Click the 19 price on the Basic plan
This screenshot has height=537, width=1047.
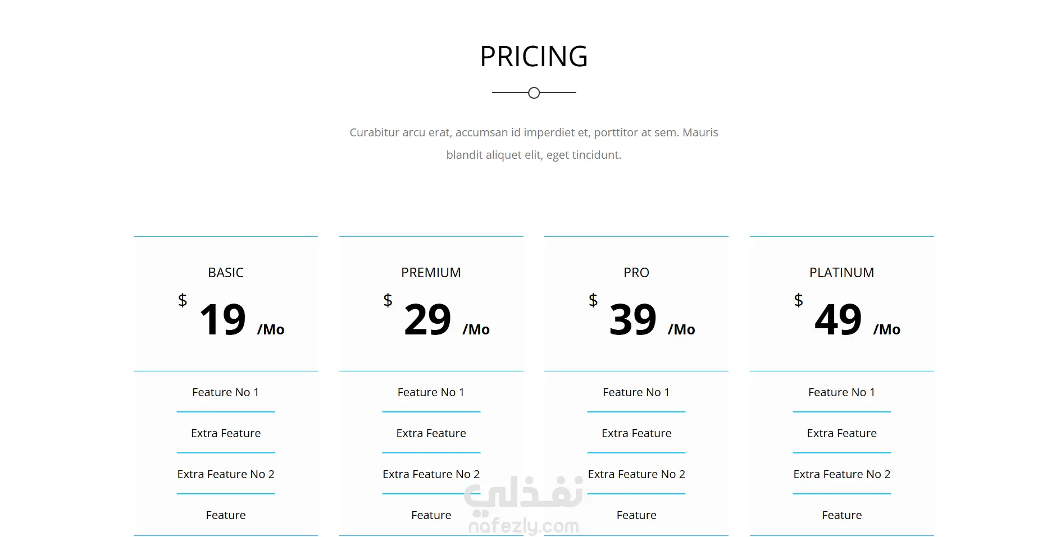(223, 320)
